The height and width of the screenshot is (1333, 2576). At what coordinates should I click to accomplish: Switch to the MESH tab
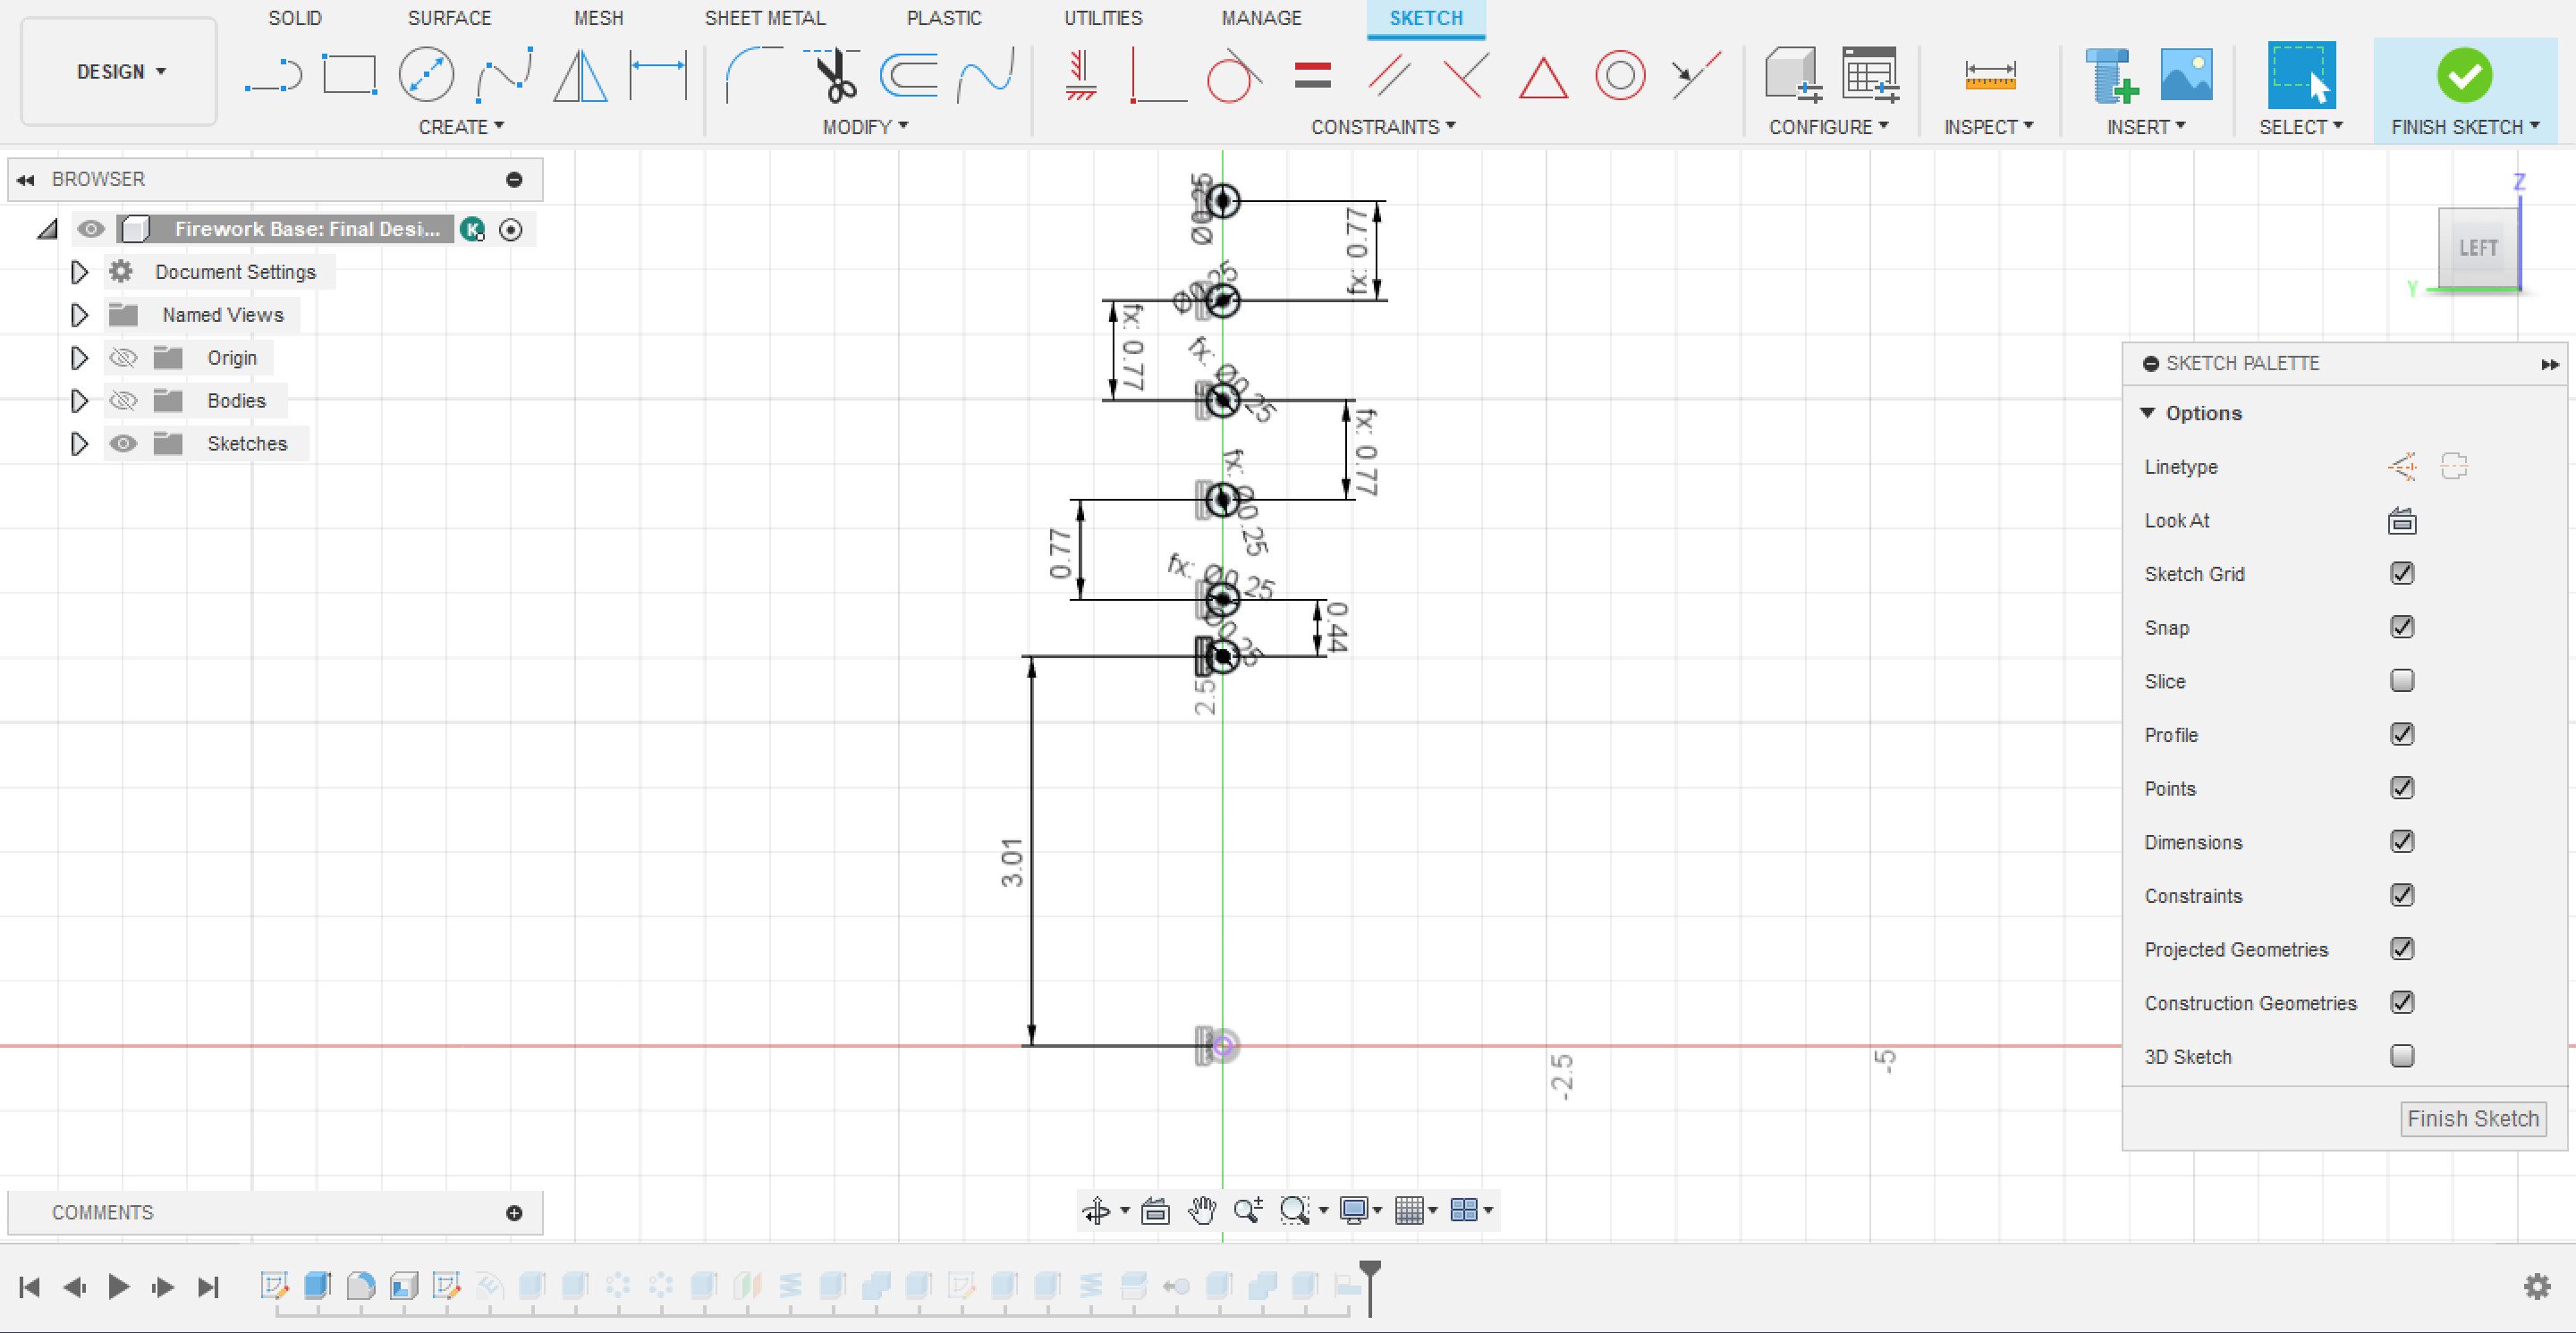(x=598, y=18)
